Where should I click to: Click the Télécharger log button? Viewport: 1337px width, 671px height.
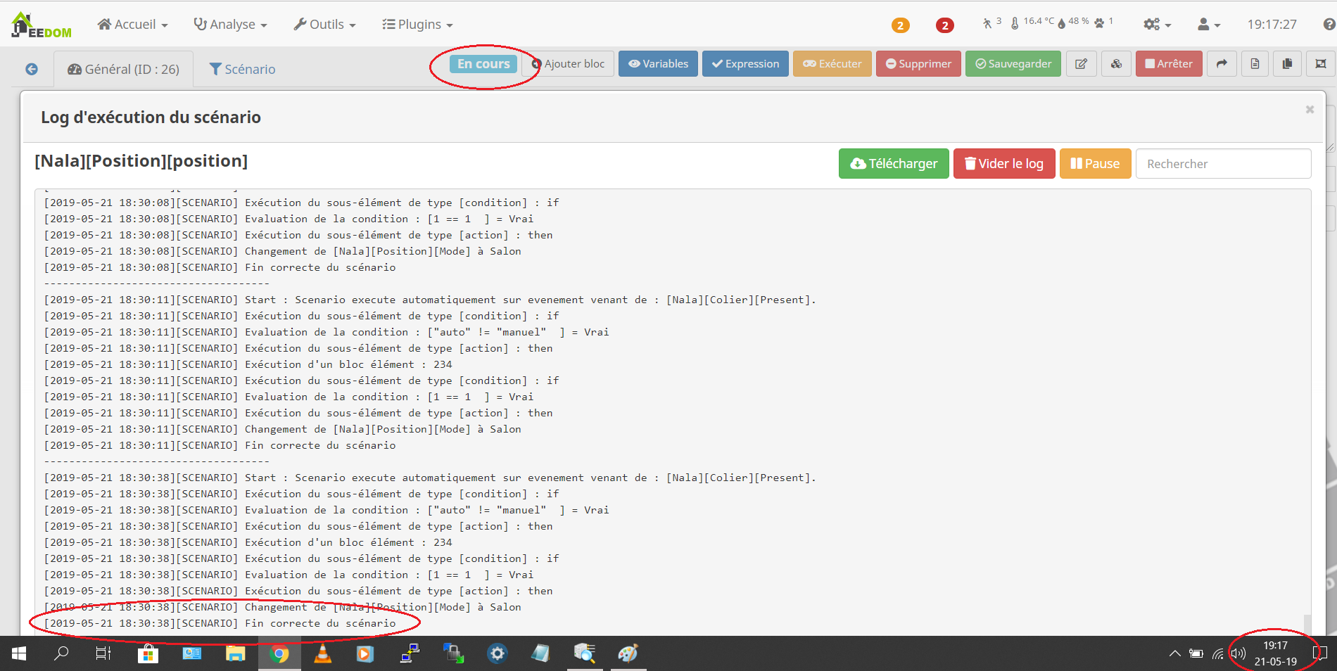(x=894, y=164)
